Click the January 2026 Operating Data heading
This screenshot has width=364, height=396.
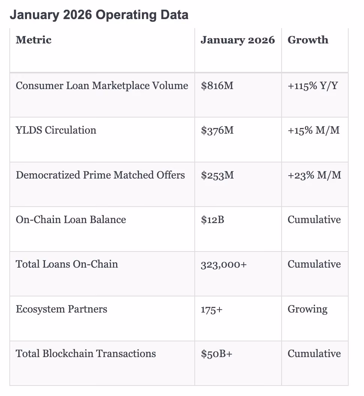coord(99,15)
